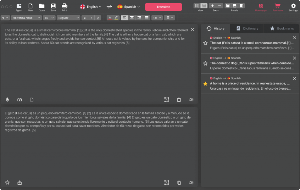Clear the source text with the X

[192, 29]
